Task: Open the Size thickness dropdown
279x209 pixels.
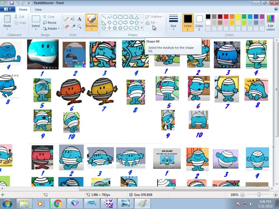Action: click(173, 22)
